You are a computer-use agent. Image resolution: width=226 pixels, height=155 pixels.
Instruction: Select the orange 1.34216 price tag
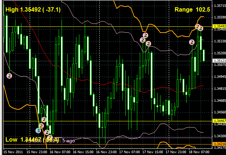click(218, 144)
